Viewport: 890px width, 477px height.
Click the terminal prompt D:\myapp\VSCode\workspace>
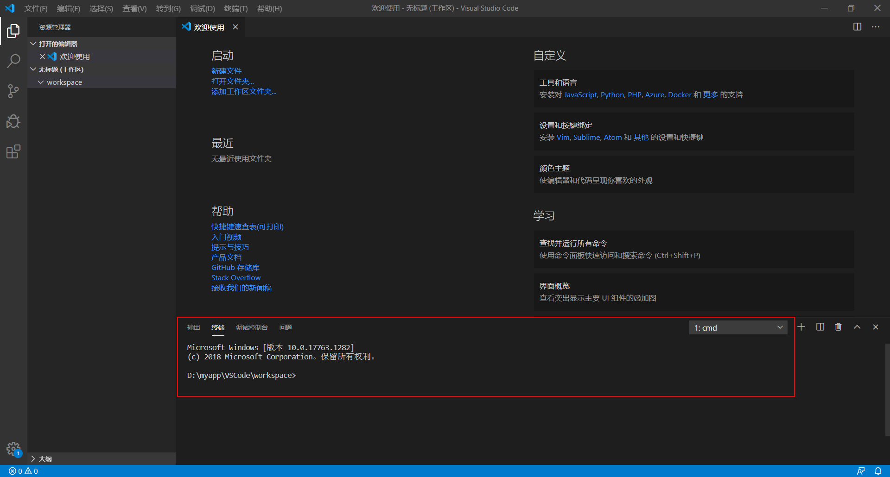(242, 375)
